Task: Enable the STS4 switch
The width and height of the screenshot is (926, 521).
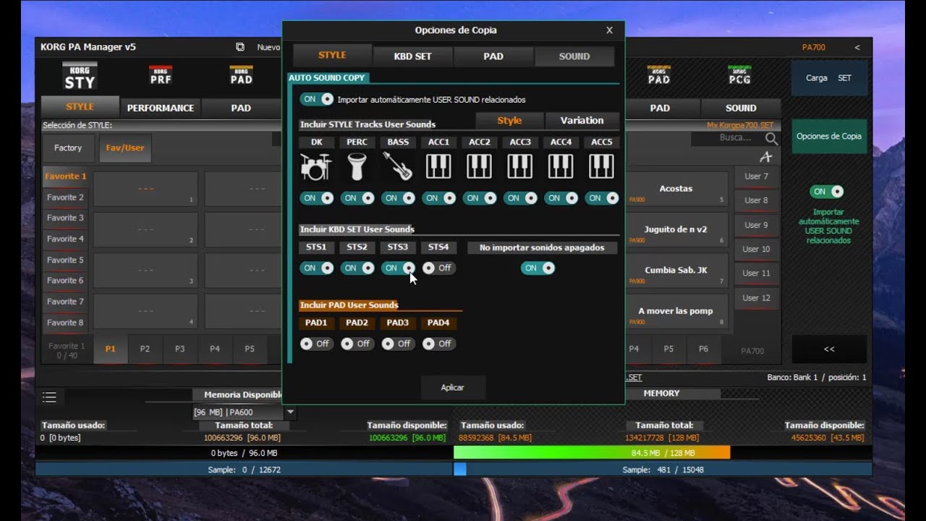Action: pyautogui.click(x=438, y=268)
